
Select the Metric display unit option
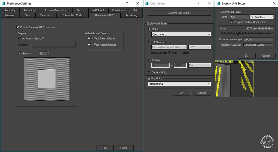point(149,29)
